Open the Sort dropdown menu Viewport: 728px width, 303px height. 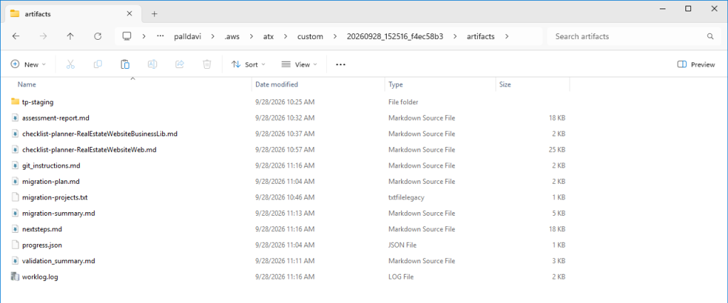tap(248, 65)
